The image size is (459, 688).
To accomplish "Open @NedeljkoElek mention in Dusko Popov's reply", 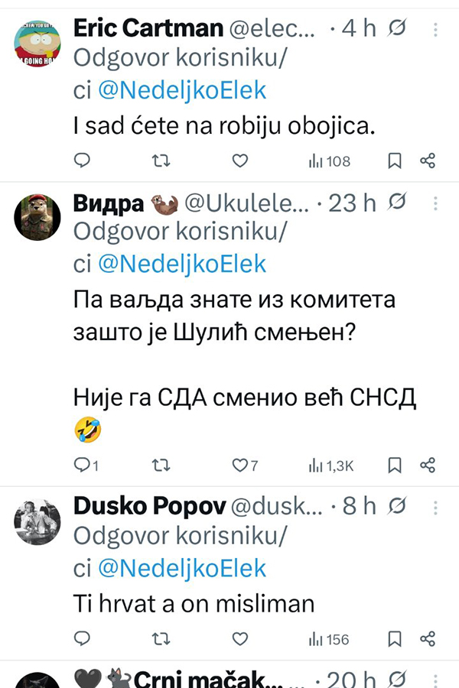I will 182,568.
